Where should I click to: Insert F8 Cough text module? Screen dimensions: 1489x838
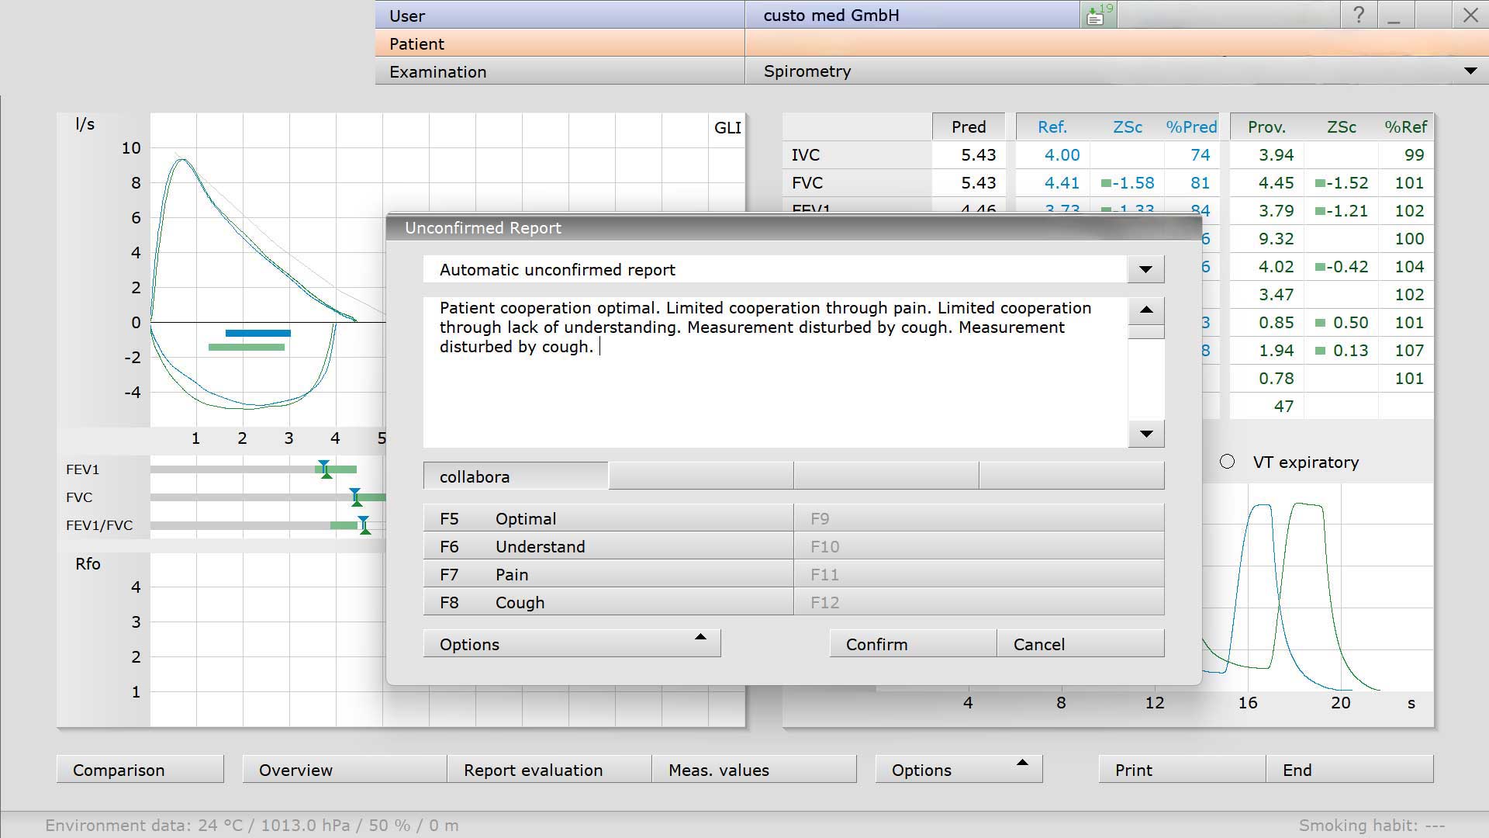(608, 602)
